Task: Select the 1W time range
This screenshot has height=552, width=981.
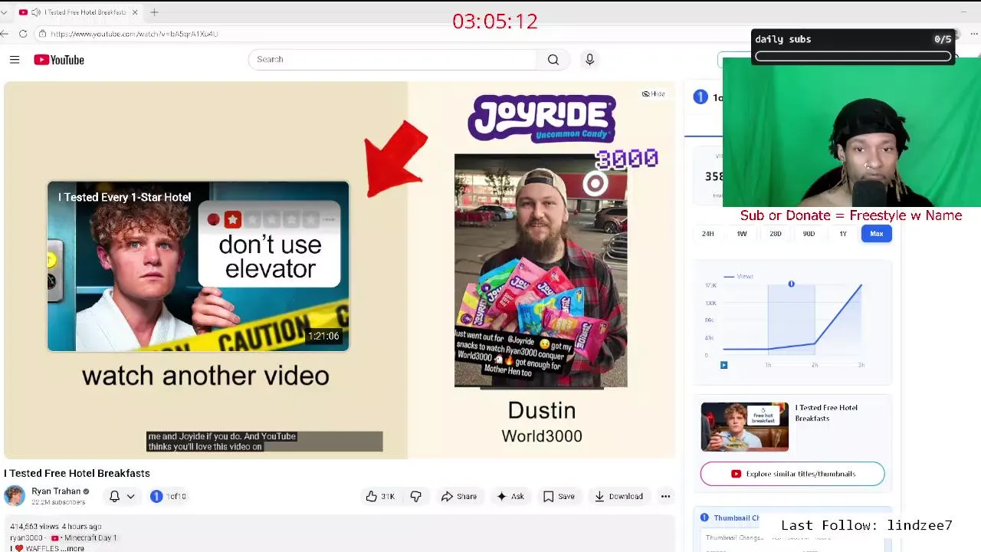Action: click(x=742, y=234)
